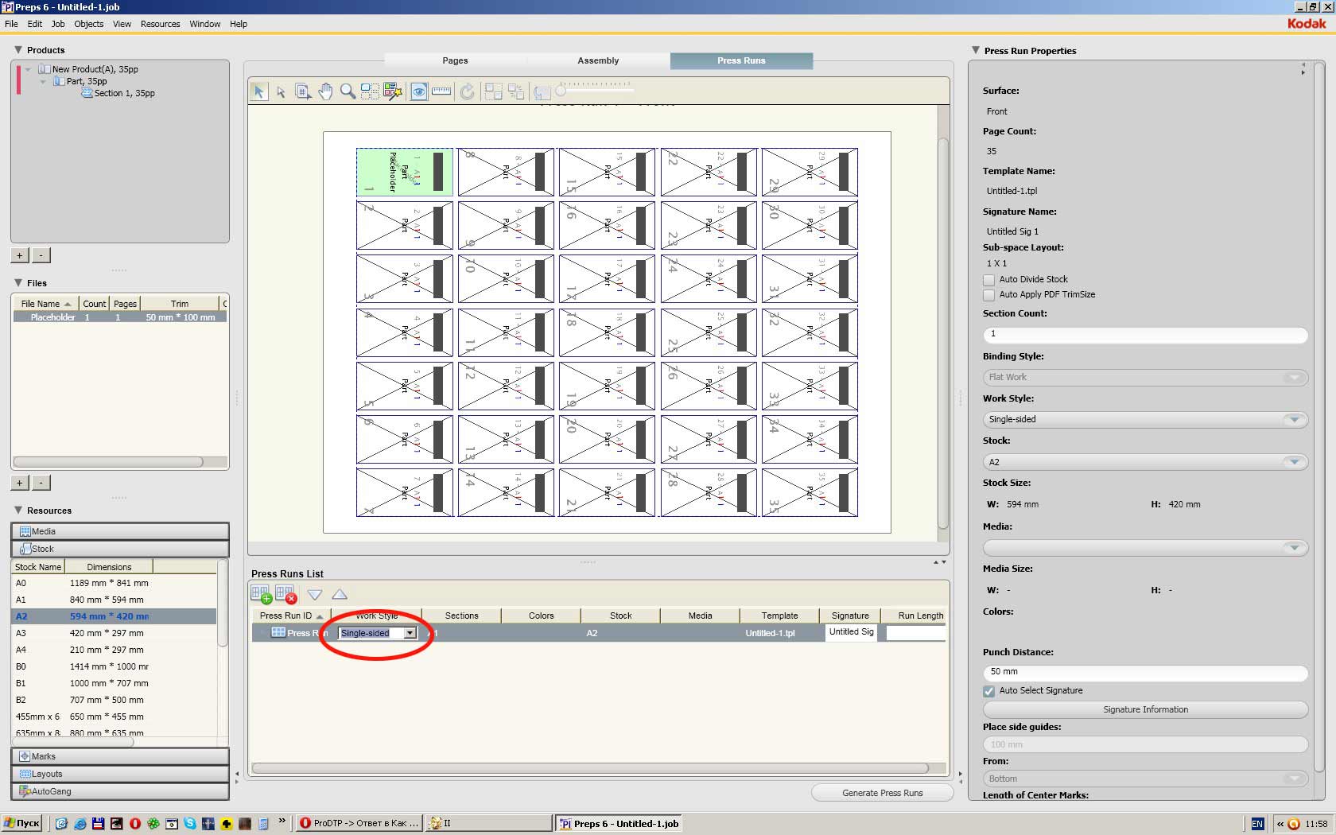Image resolution: width=1336 pixels, height=835 pixels.
Task: Click the Signature Information button
Action: pyautogui.click(x=1145, y=709)
